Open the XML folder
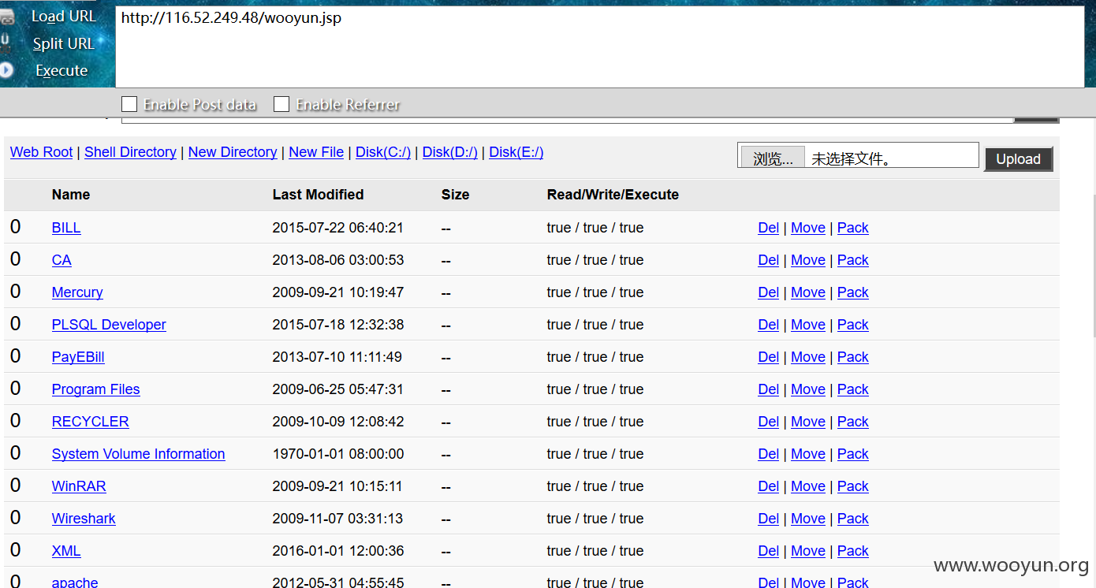The width and height of the screenshot is (1096, 588). coord(66,551)
